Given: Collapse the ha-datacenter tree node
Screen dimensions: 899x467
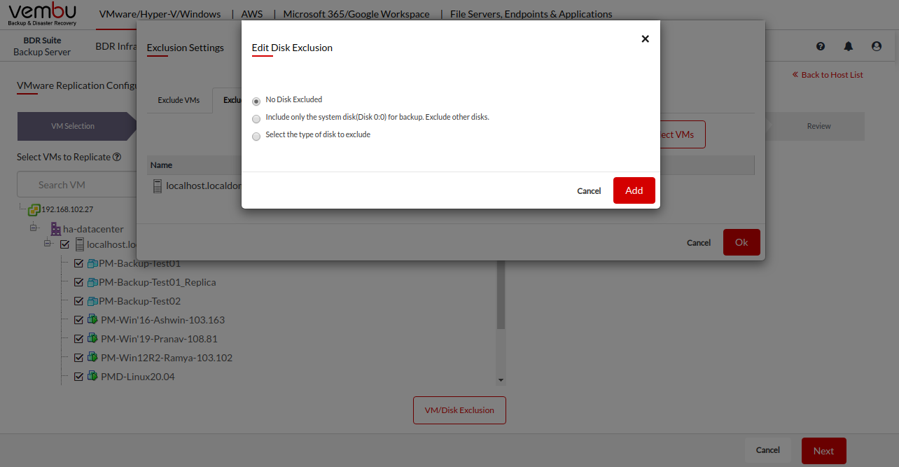Looking at the screenshot, I should click(x=33, y=228).
